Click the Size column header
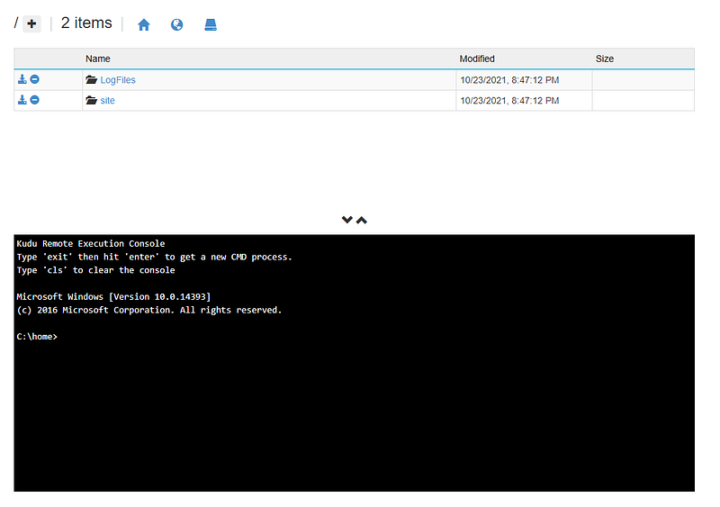The height and width of the screenshot is (507, 720). pos(605,59)
